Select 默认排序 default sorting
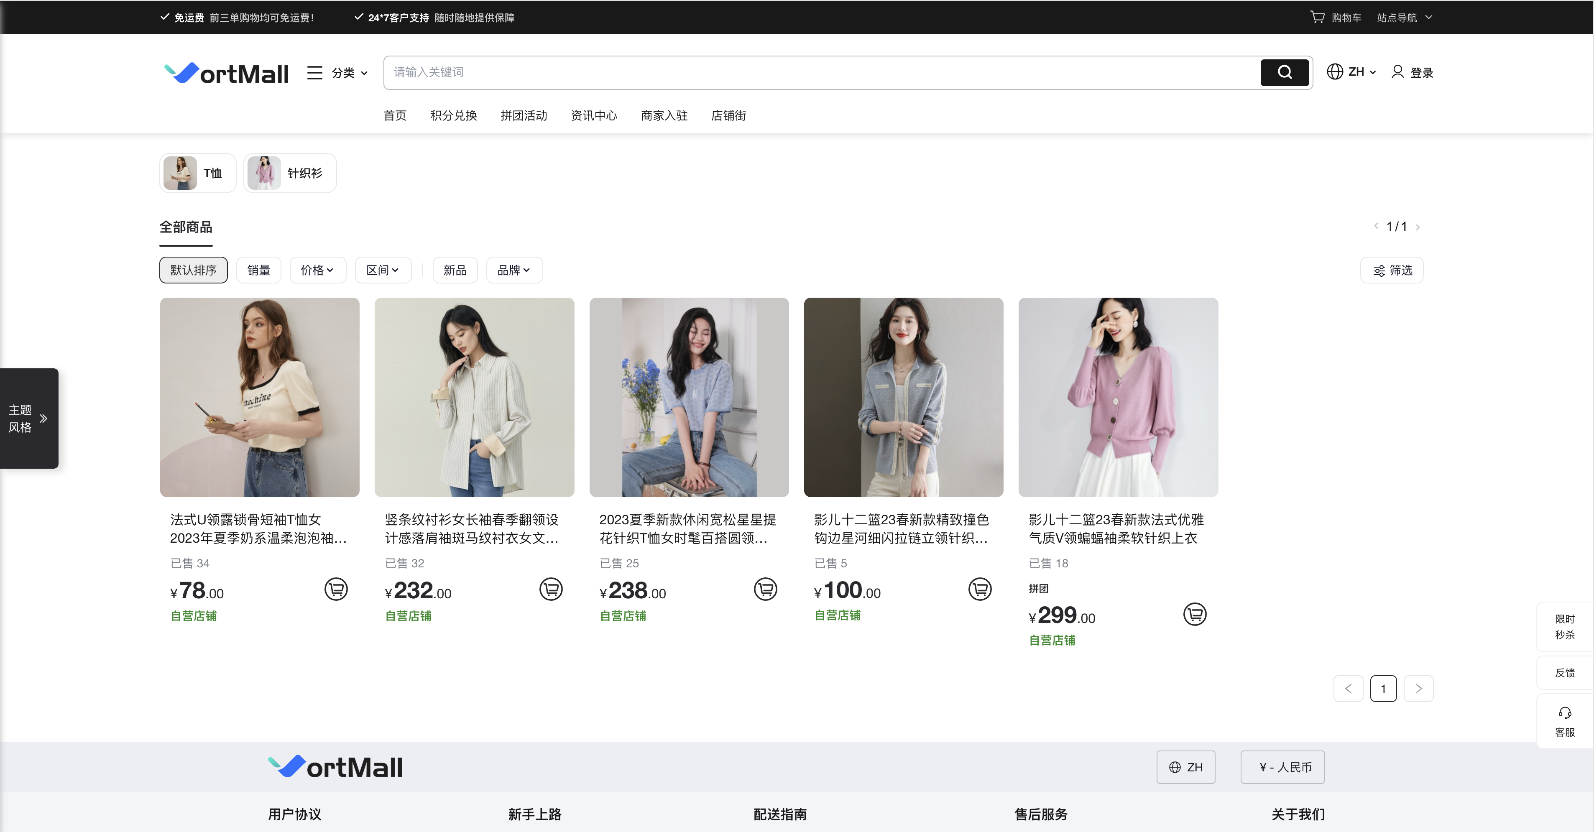Image resolution: width=1594 pixels, height=832 pixels. pos(194,271)
